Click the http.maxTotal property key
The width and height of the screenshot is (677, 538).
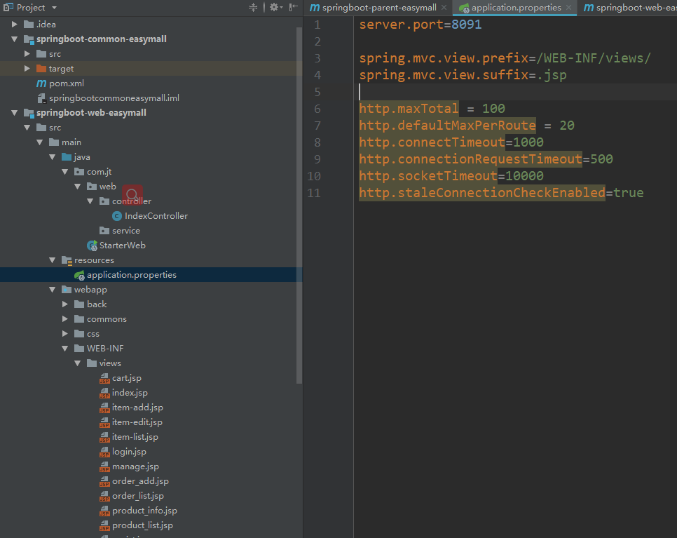409,109
